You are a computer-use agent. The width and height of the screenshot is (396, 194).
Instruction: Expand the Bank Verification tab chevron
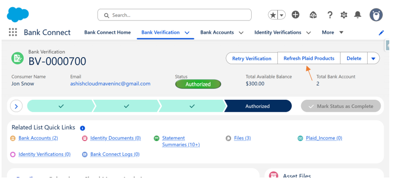[187, 33]
